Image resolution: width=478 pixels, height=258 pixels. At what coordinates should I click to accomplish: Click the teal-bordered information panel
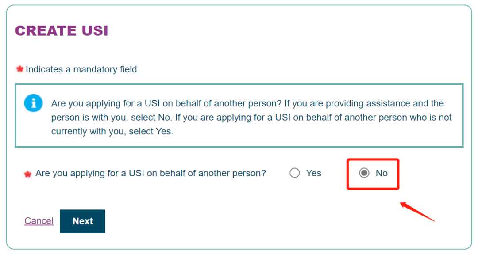point(239,116)
